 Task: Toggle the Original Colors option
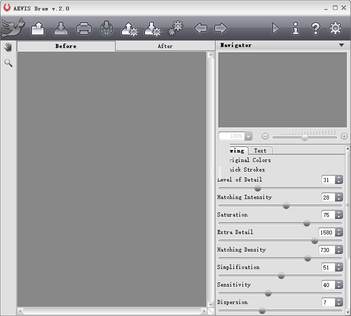[x=249, y=160]
